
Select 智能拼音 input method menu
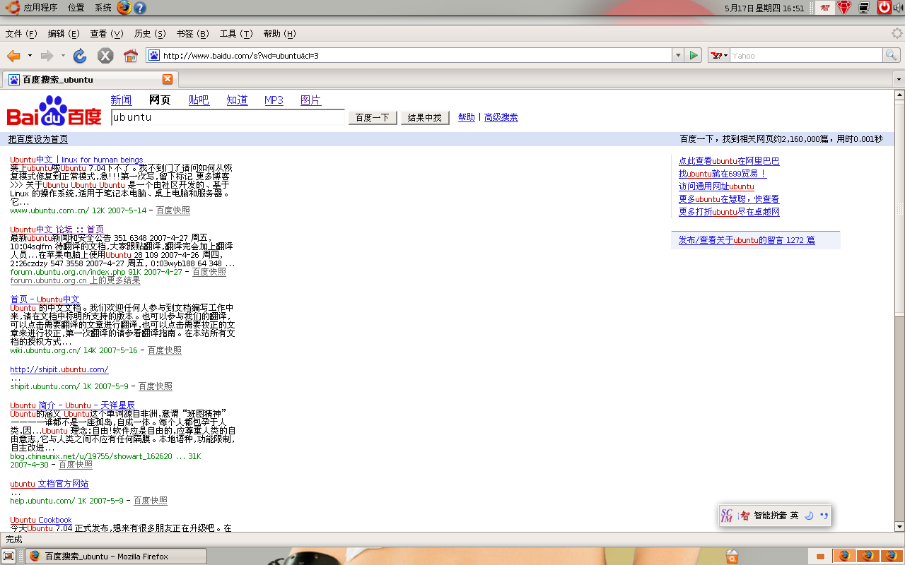(770, 516)
